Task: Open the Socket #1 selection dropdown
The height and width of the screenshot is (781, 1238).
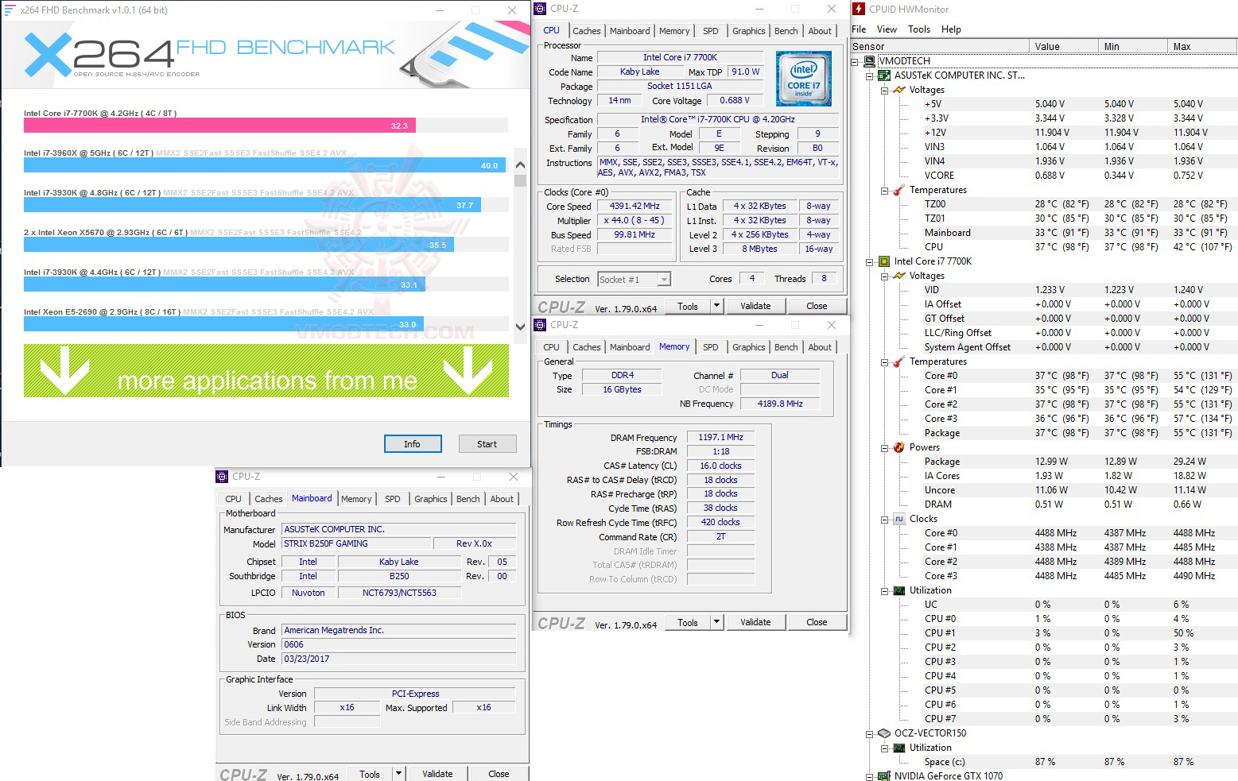Action: tap(665, 279)
